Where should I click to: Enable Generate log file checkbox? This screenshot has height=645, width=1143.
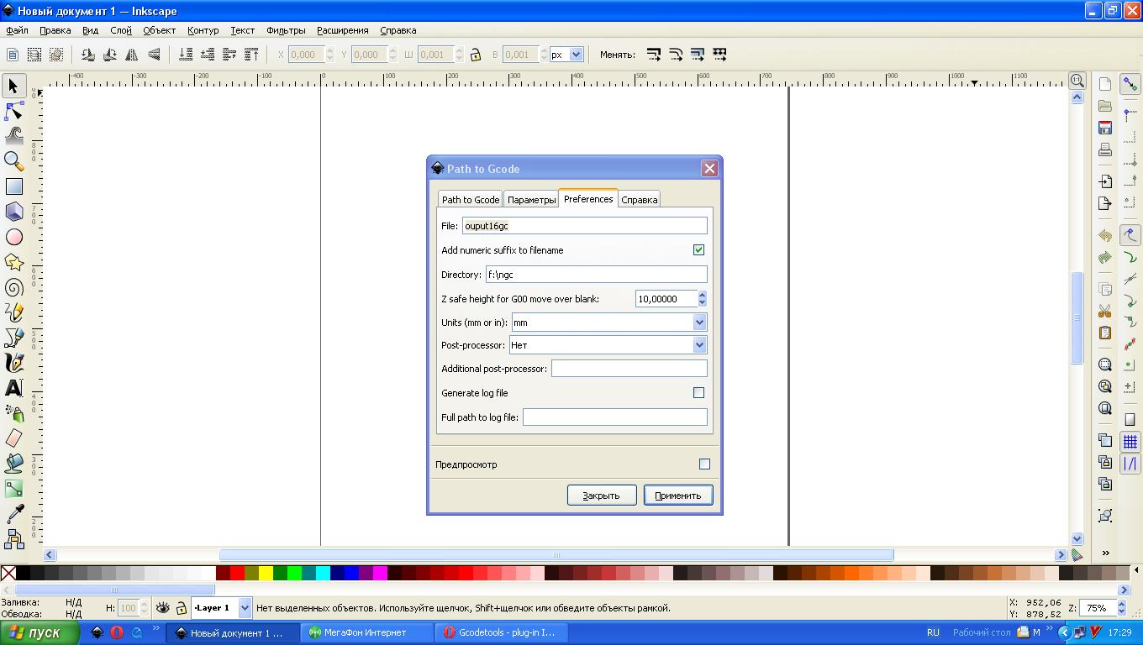click(698, 393)
